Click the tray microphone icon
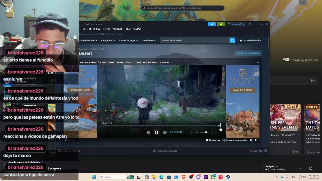 [287, 177]
